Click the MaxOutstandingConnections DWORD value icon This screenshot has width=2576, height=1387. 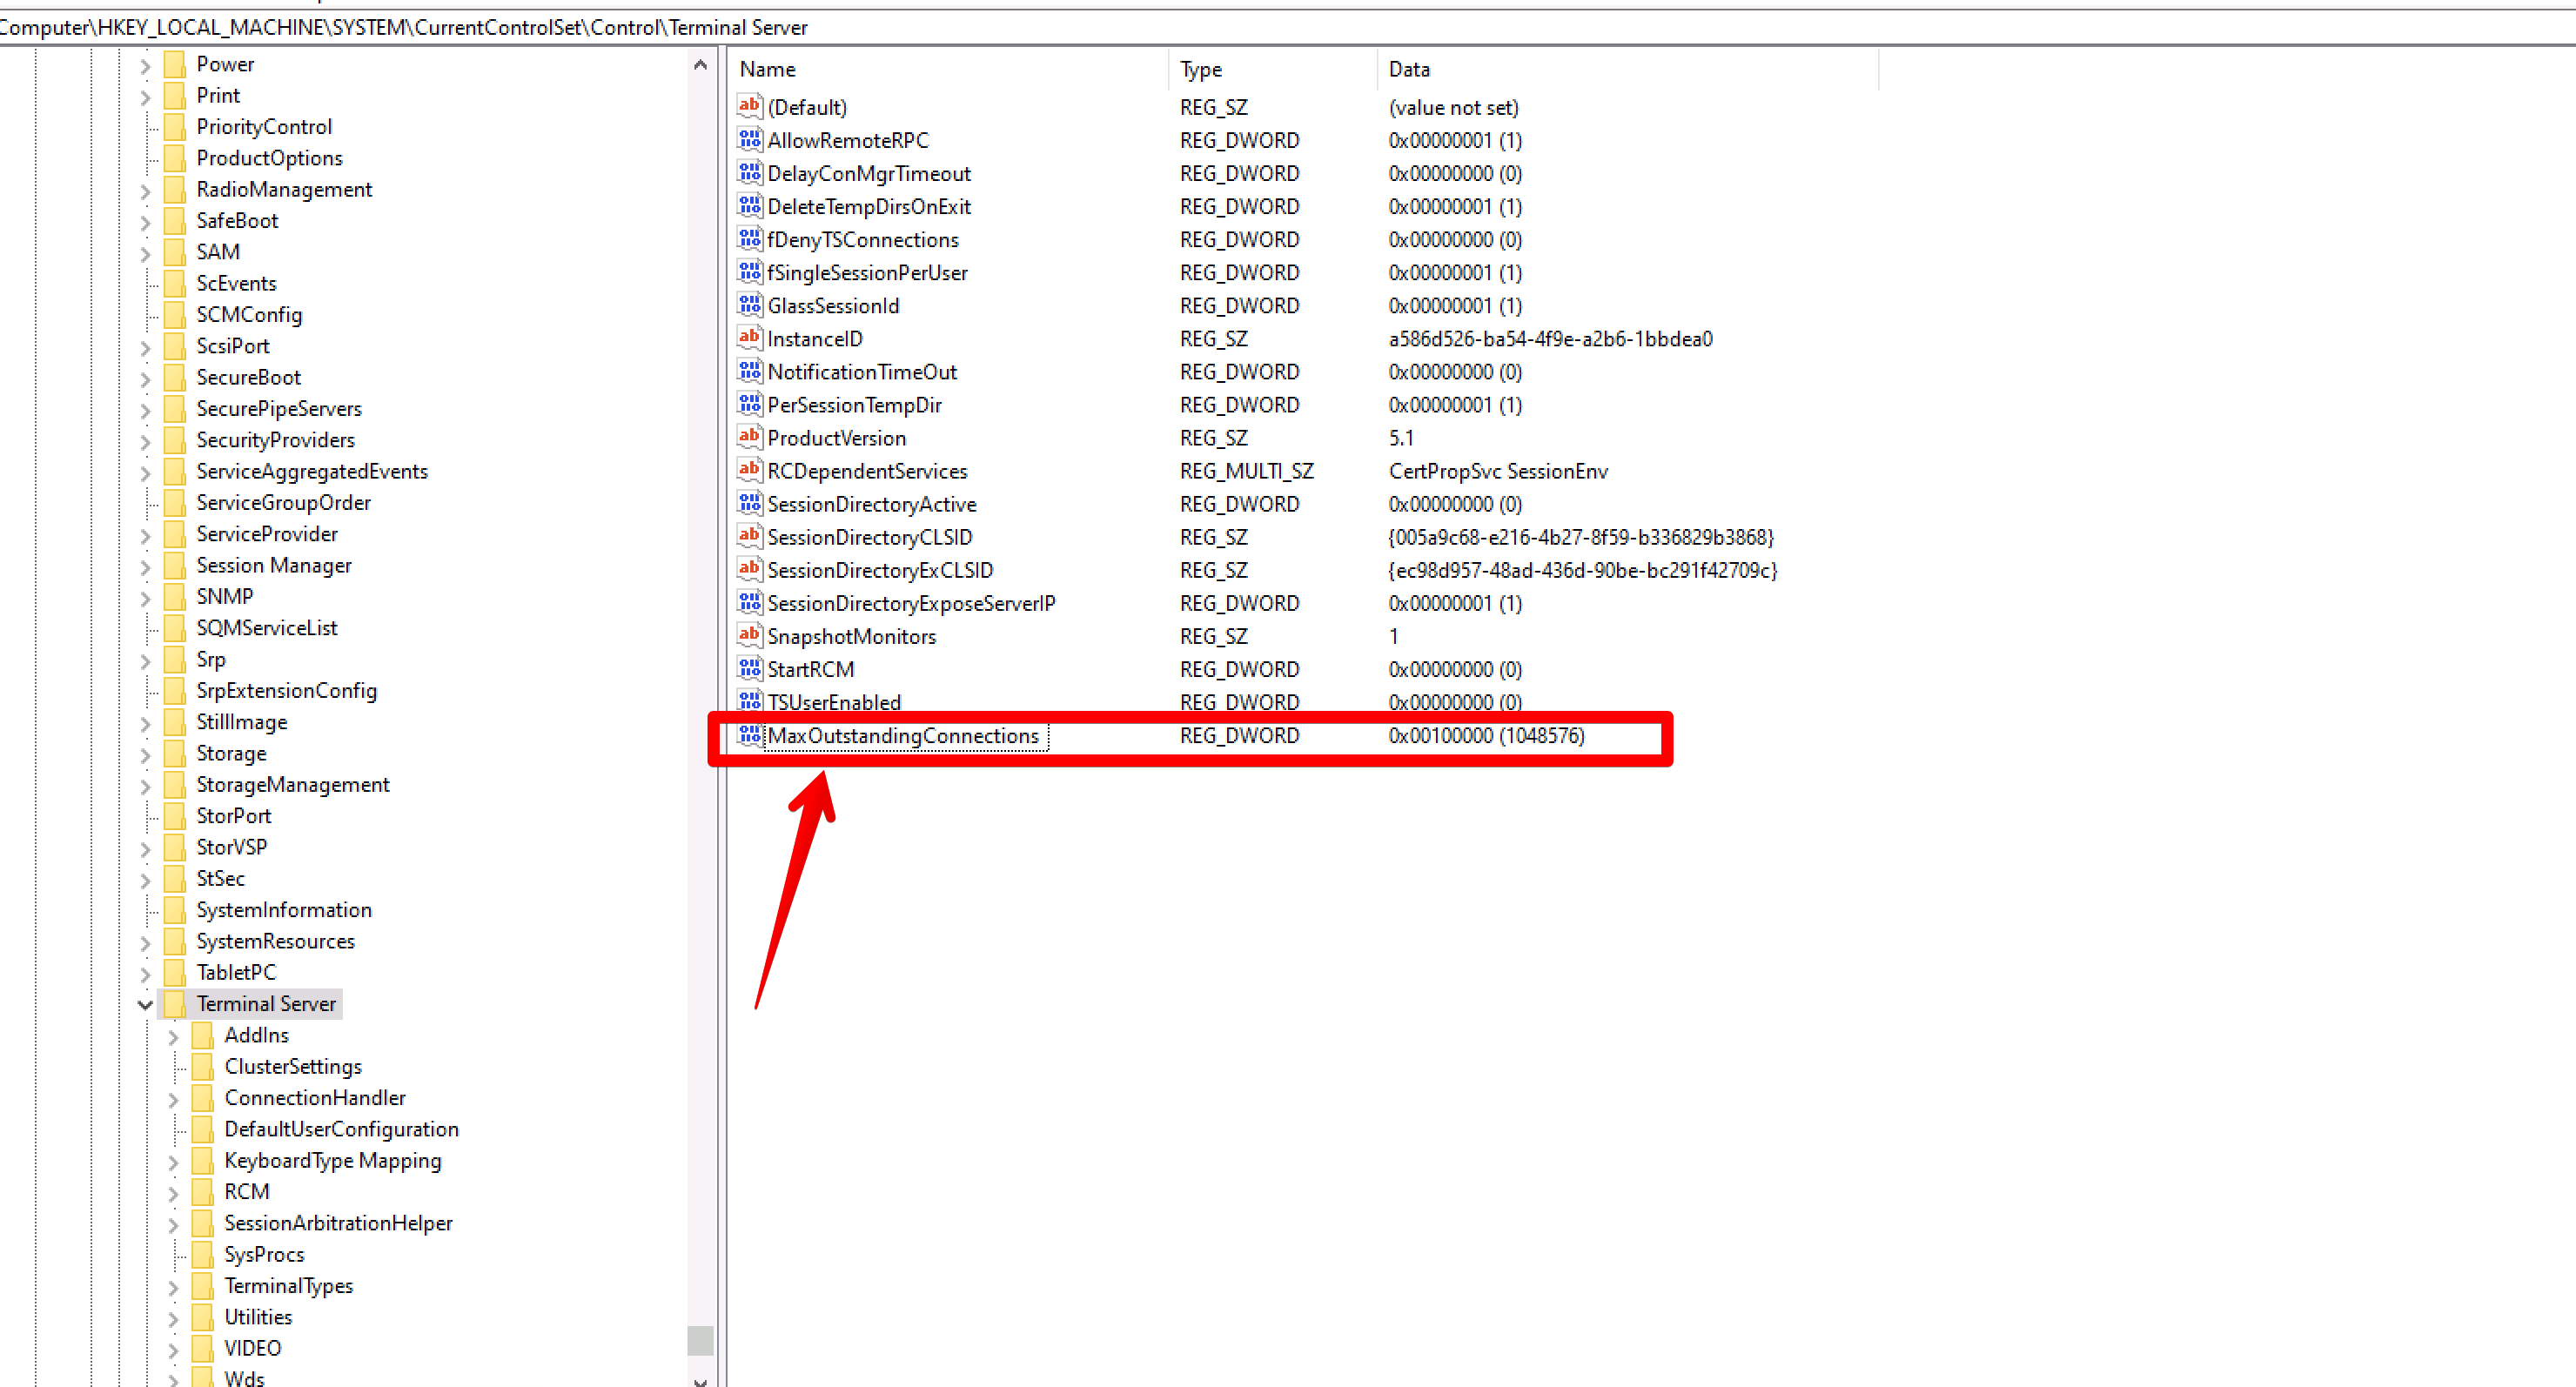[x=749, y=736]
